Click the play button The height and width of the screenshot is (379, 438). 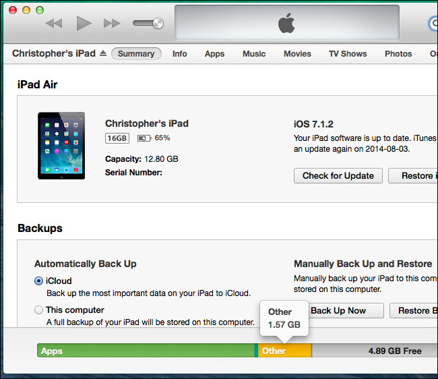pyautogui.click(x=84, y=23)
